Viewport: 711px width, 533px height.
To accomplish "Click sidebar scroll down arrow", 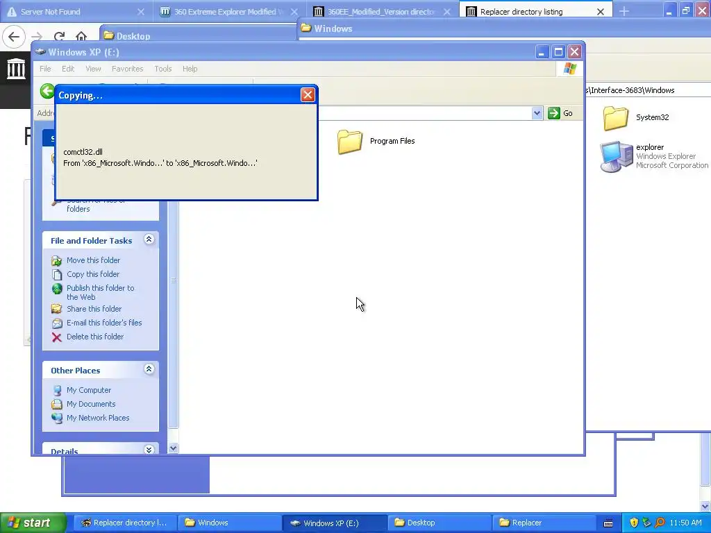I will click(x=173, y=448).
